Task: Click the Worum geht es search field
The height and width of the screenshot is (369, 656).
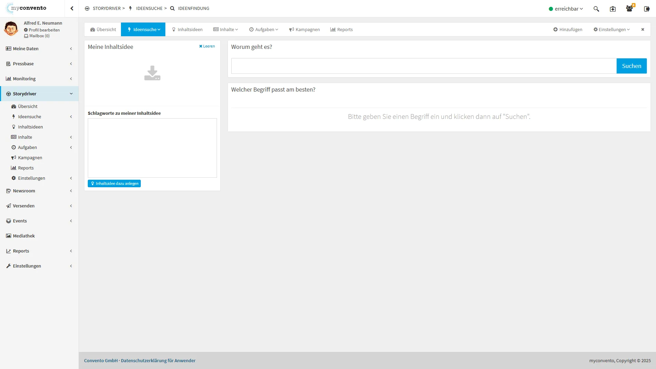Action: click(x=424, y=66)
